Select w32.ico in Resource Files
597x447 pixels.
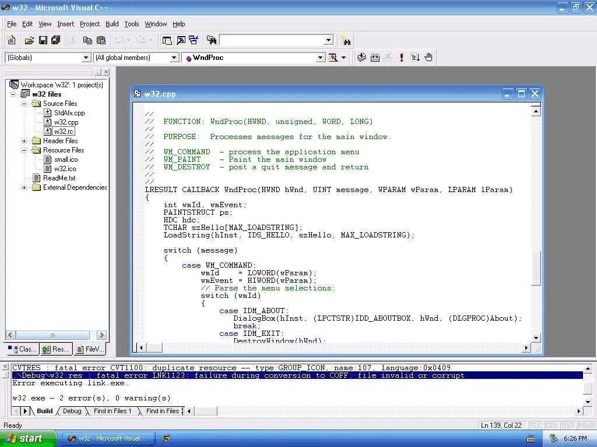[65, 169]
